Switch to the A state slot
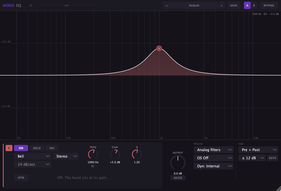 coord(247,5)
